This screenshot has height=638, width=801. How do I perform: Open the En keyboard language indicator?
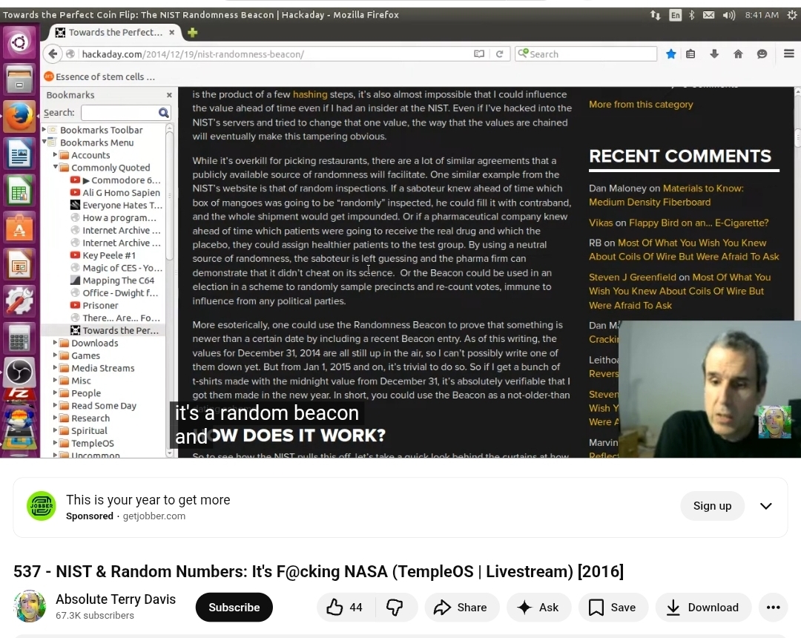676,15
